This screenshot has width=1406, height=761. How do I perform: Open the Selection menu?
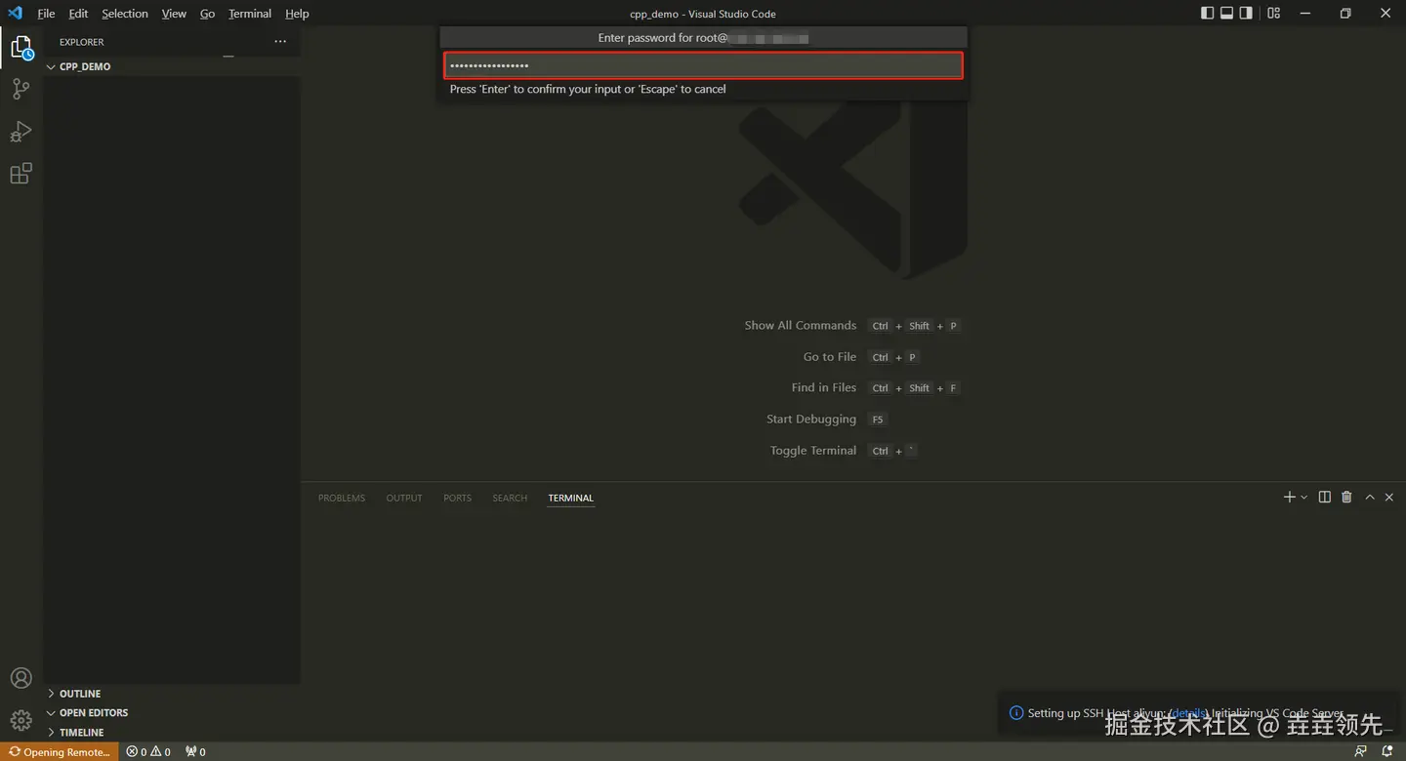pyautogui.click(x=125, y=14)
